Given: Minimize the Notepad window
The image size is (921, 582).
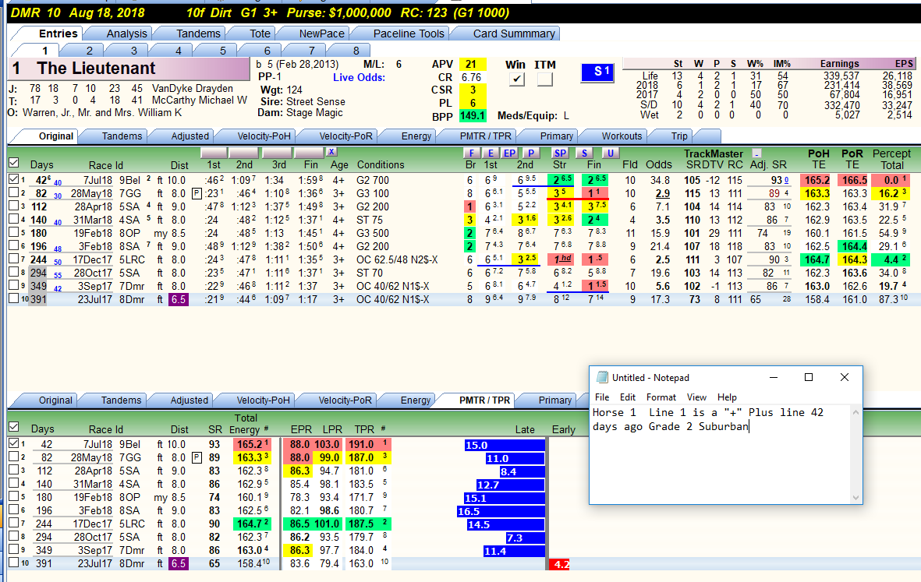Looking at the screenshot, I should (774, 377).
